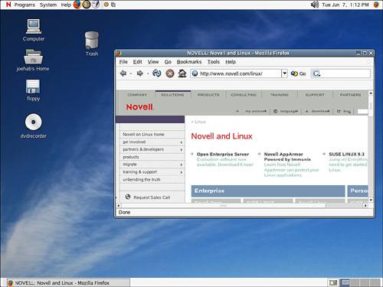Click the Firefox window title bar icon
Image resolution: width=383 pixels, height=287 pixels.
click(118, 53)
